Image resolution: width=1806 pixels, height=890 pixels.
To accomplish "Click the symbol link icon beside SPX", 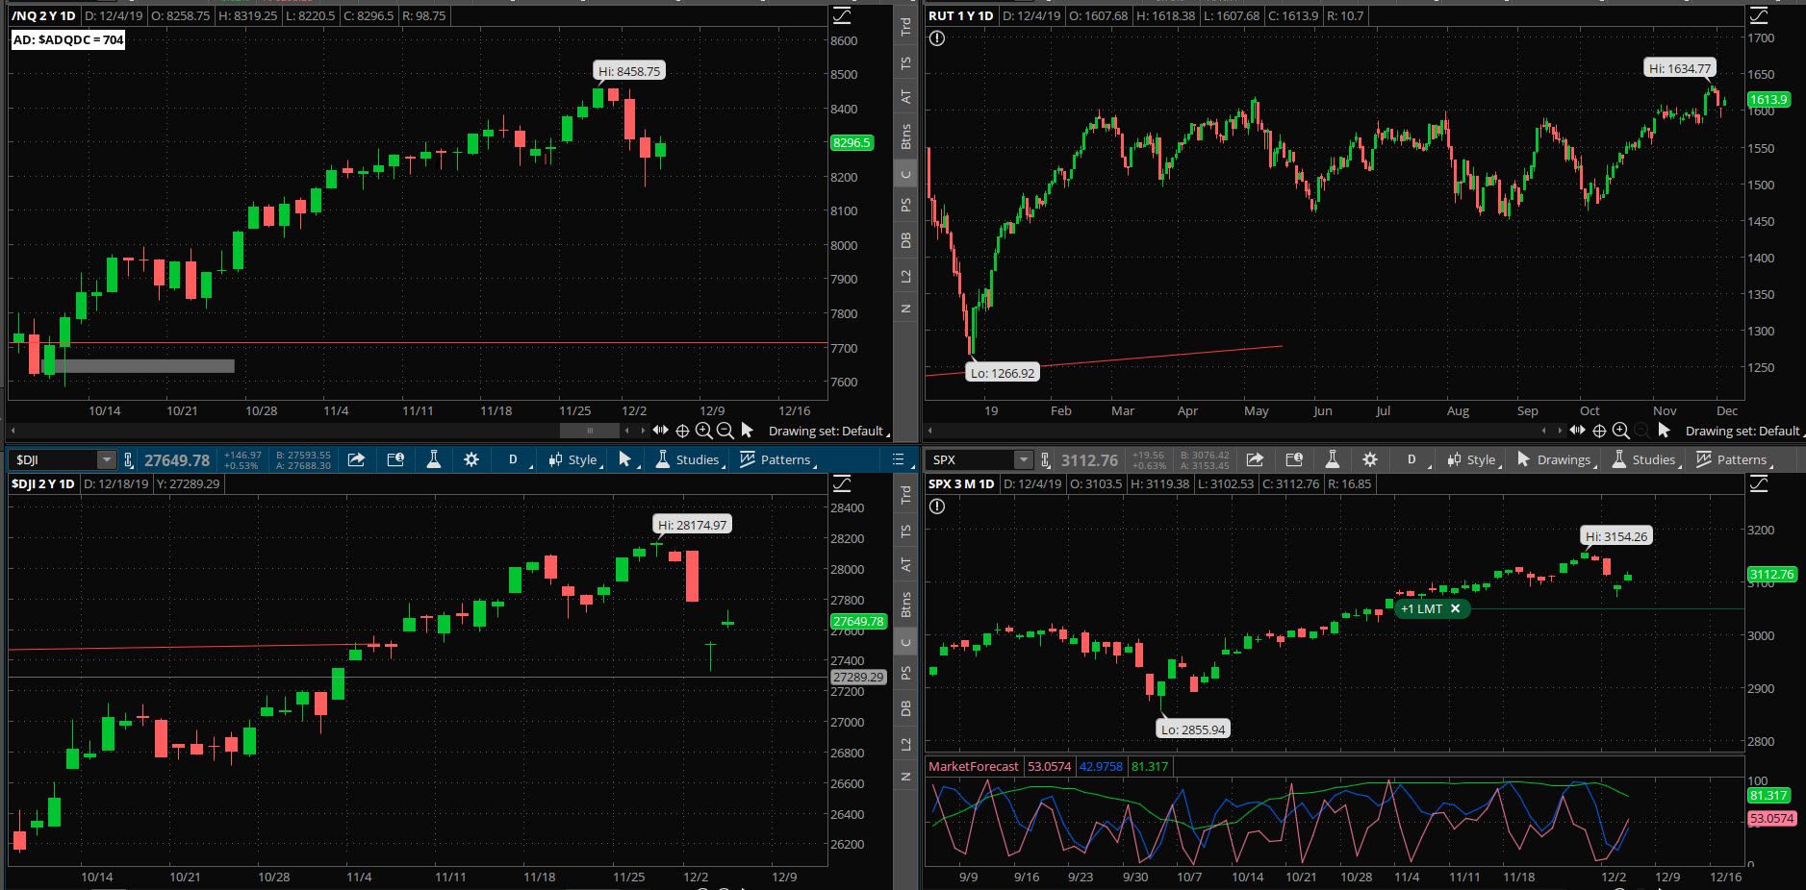I will click(x=1046, y=460).
